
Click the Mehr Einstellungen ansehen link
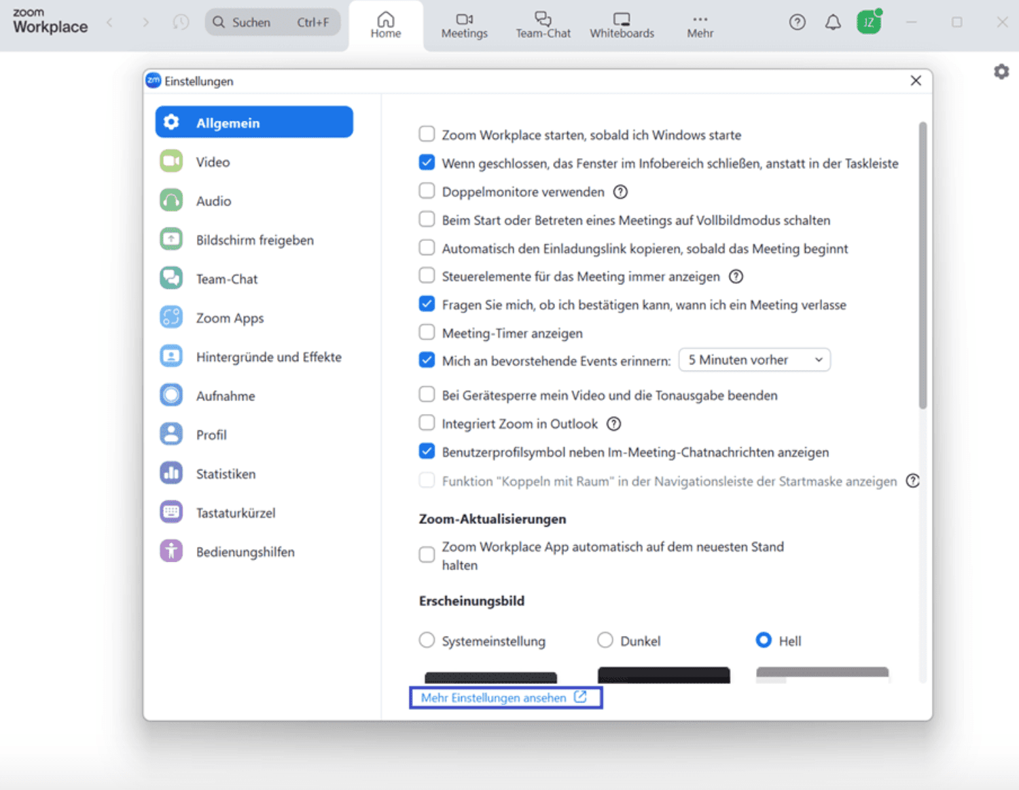505,698
